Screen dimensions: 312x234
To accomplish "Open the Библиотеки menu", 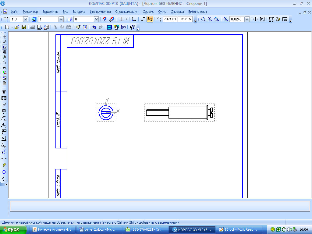I will [197, 12].
